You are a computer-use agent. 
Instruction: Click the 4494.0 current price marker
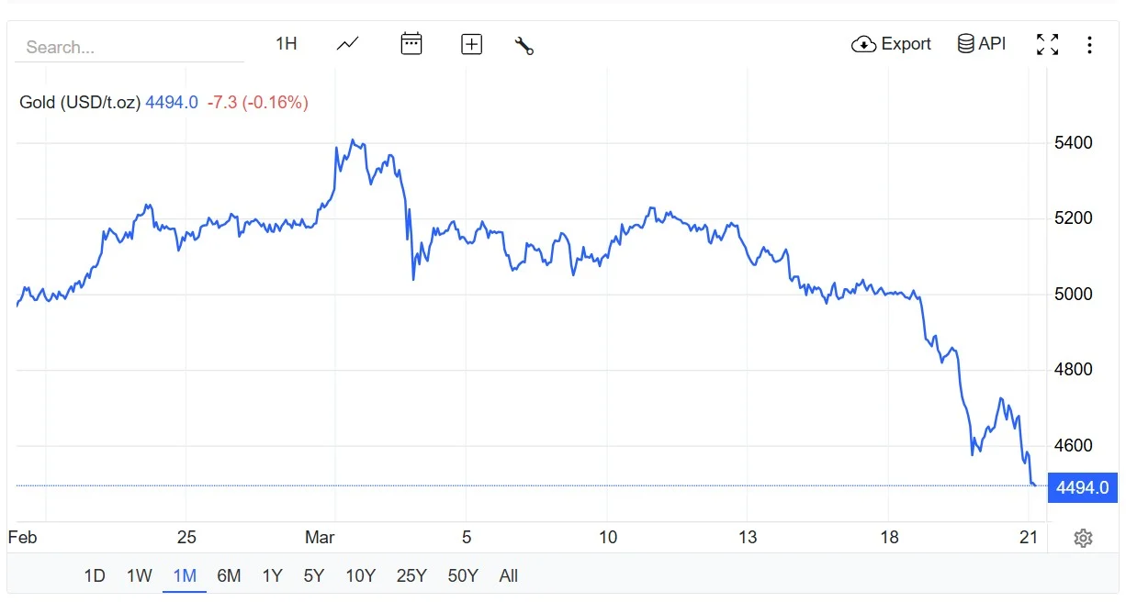pos(1082,487)
